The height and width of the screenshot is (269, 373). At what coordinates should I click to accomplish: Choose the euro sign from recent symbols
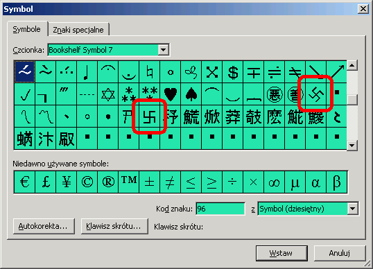pyautogui.click(x=25, y=182)
